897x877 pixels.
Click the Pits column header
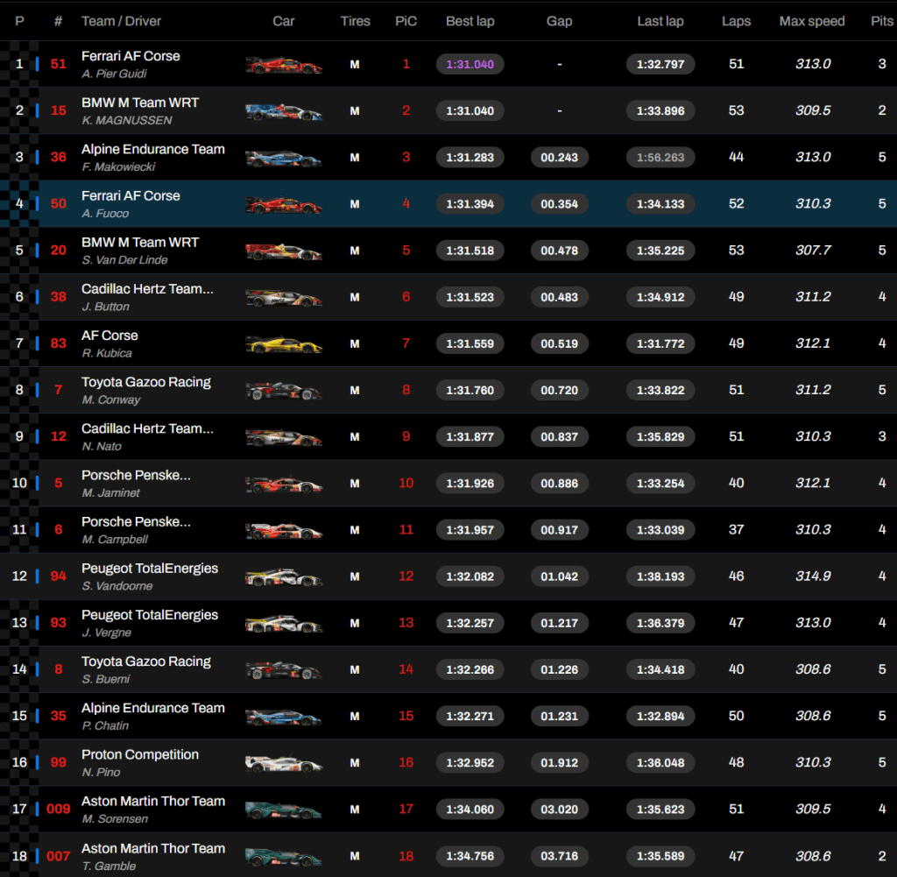point(881,21)
